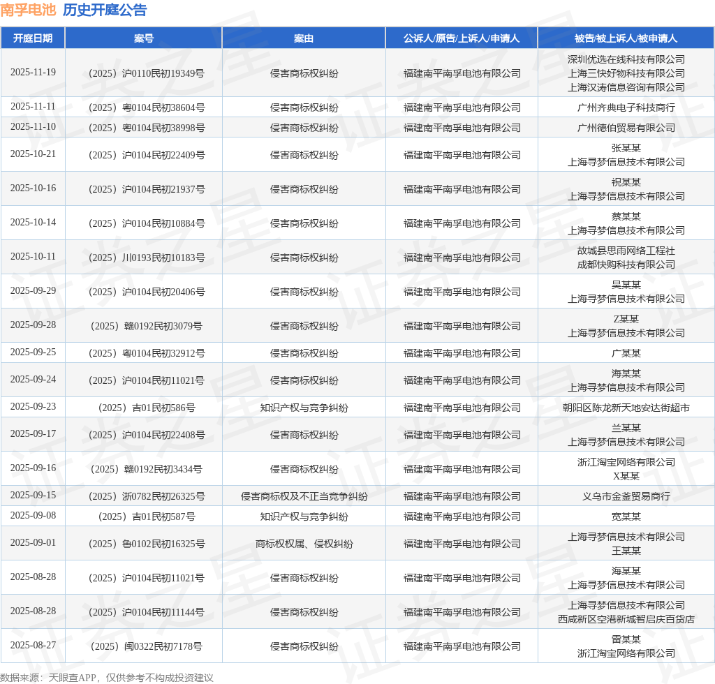Click defendant 蔡某某

(626, 216)
